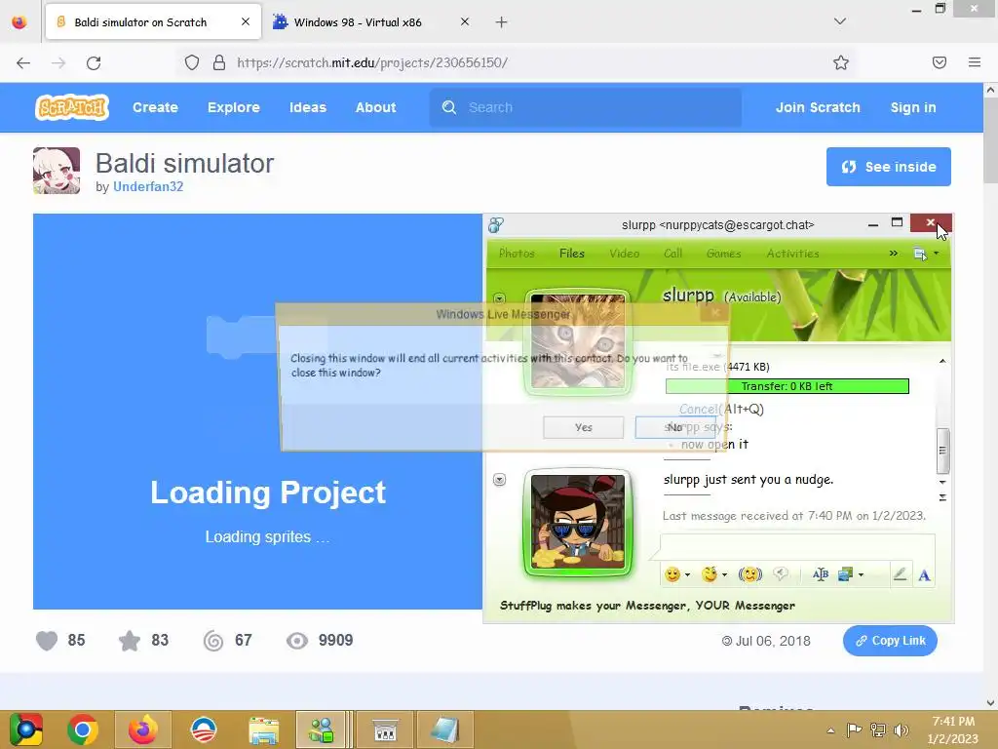This screenshot has height=749, width=998.
Task: Click the Scratch logo
Action: (72, 107)
